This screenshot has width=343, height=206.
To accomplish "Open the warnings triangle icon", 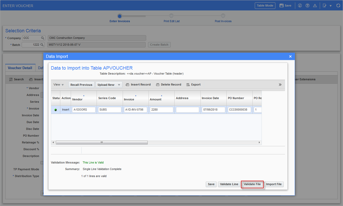I will [315, 5].
